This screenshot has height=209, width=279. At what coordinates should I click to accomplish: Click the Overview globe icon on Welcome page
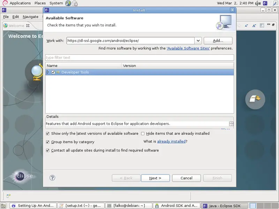pyautogui.click(x=37, y=72)
